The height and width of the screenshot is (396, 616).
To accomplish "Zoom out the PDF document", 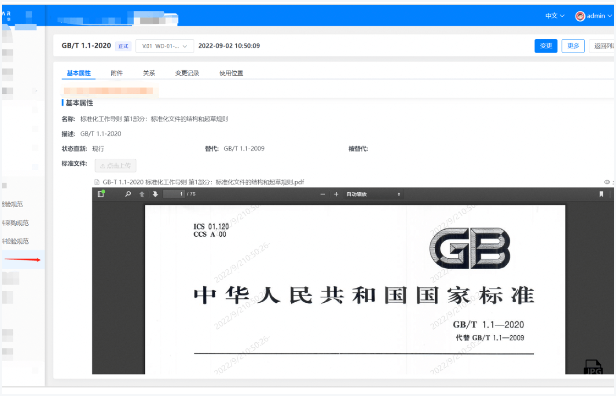I will (x=323, y=194).
